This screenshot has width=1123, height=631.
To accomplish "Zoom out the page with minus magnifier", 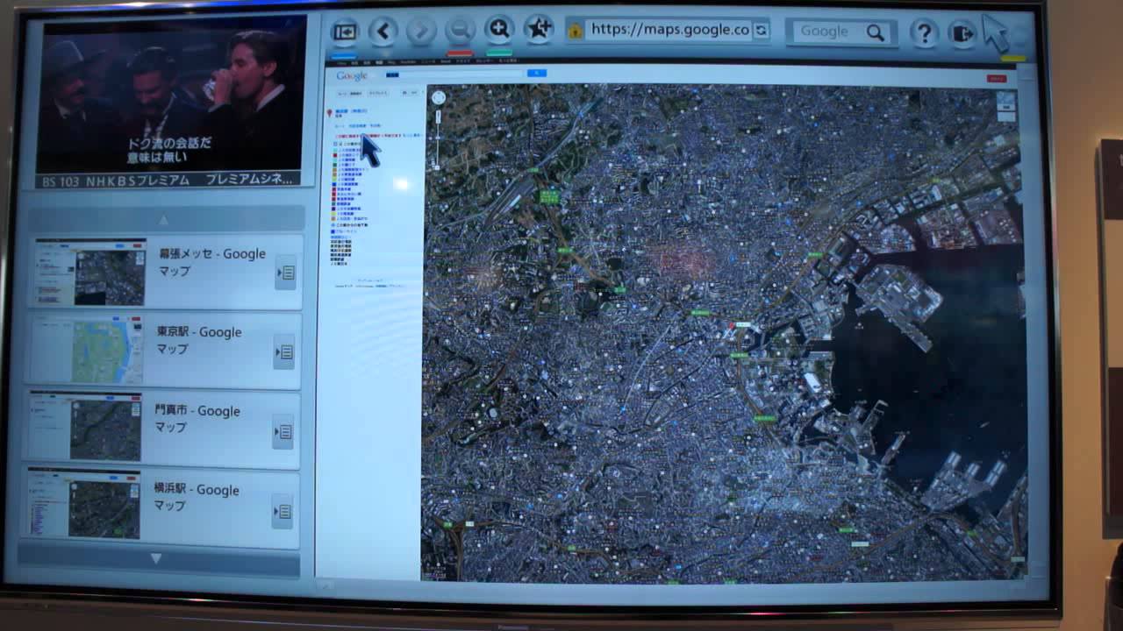I will [x=460, y=31].
